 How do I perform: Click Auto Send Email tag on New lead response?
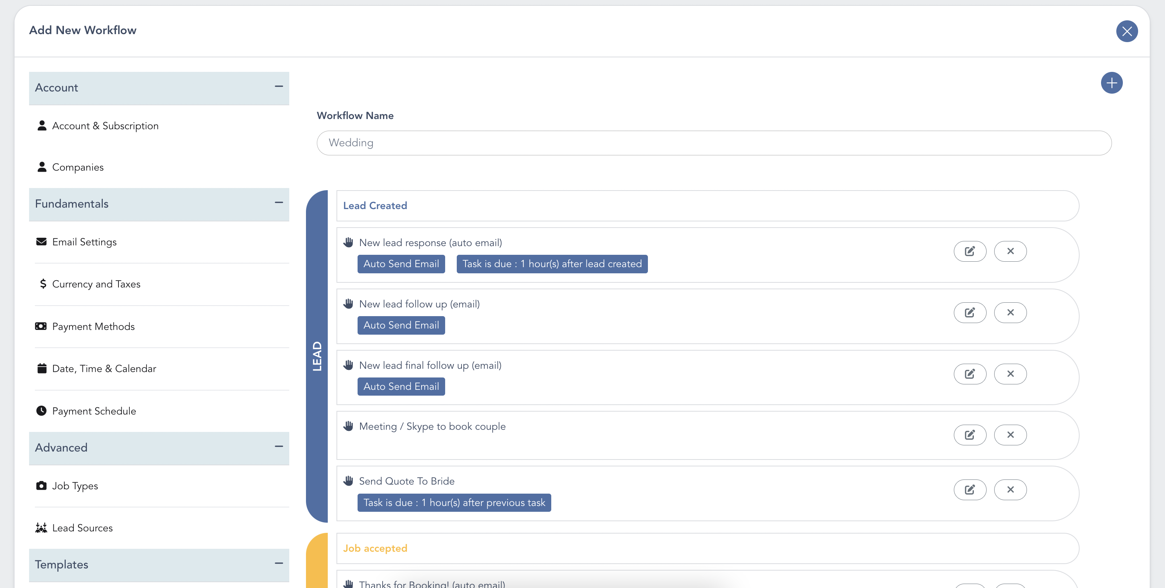[401, 264]
